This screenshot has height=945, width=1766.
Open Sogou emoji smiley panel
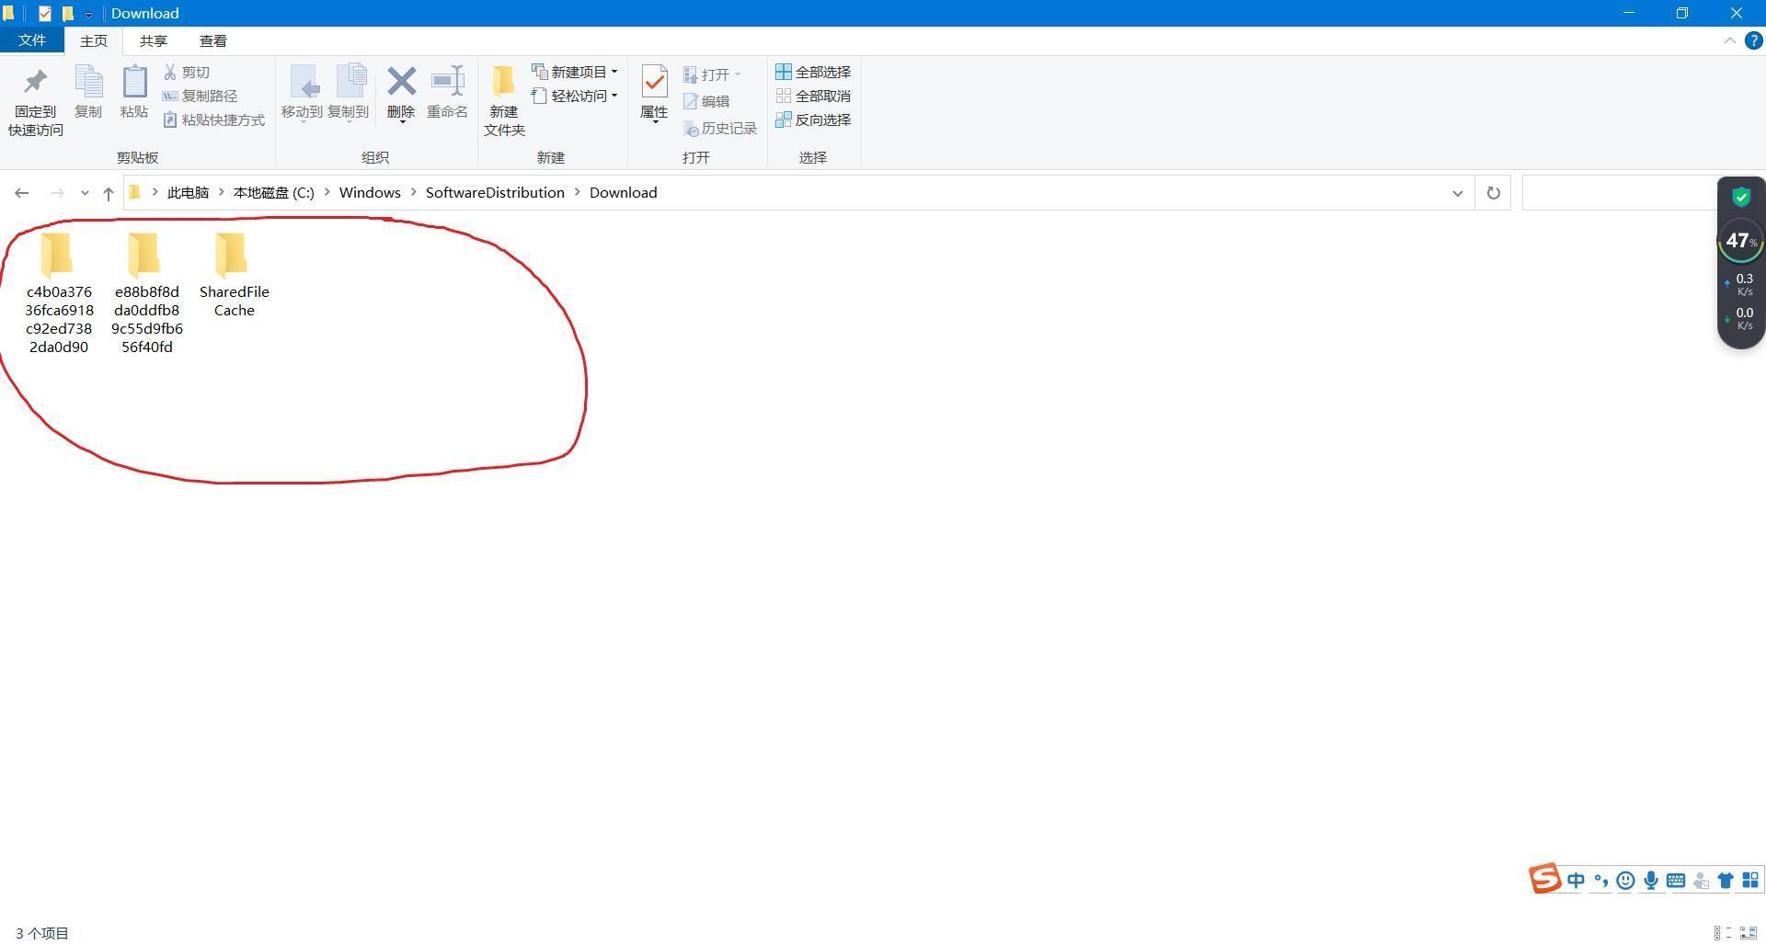point(1625,881)
